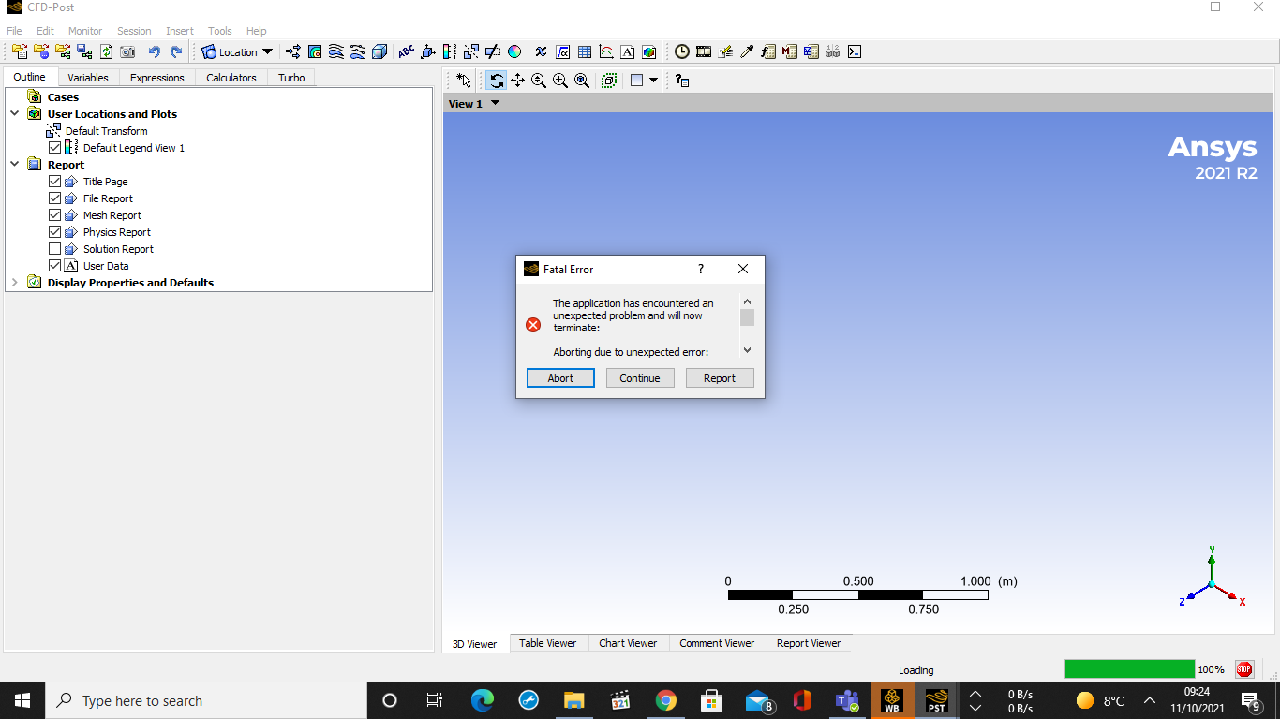
Task: Collapse the Report tree node
Action: click(15, 165)
